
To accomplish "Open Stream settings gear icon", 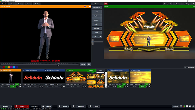I will point(60,106).
